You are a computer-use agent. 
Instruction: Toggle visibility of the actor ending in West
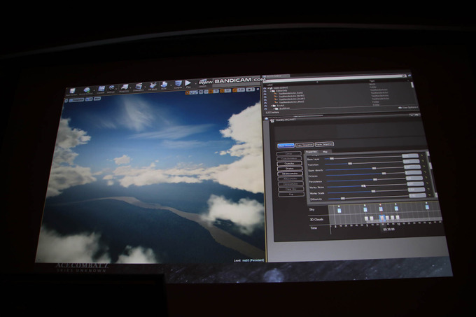point(265,103)
